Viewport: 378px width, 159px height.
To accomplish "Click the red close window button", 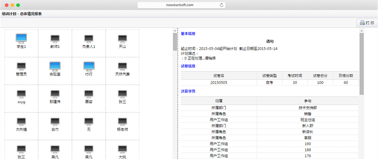I will coord(6,5).
